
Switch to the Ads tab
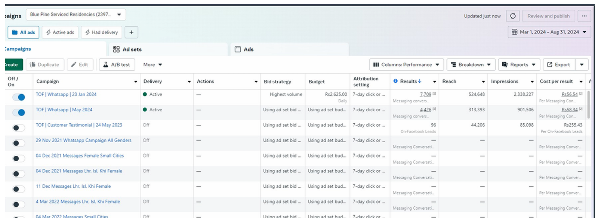point(290,49)
